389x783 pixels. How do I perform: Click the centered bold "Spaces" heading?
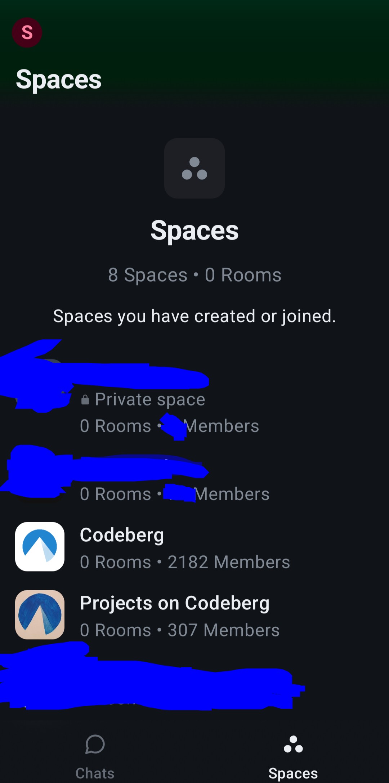tap(194, 231)
